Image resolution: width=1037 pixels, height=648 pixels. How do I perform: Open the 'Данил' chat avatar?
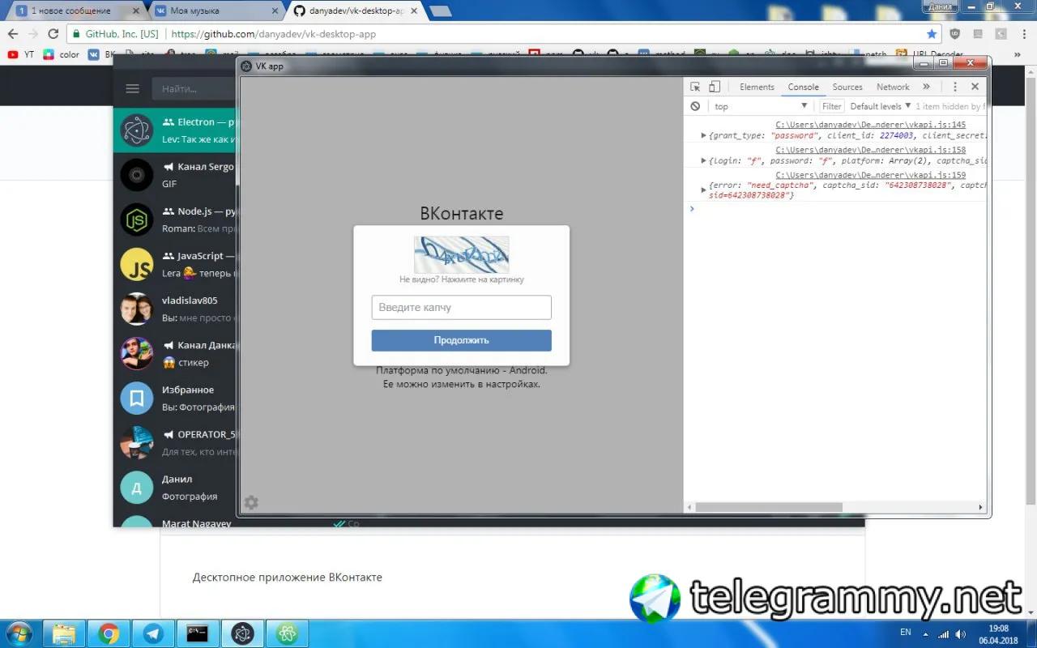tap(137, 487)
